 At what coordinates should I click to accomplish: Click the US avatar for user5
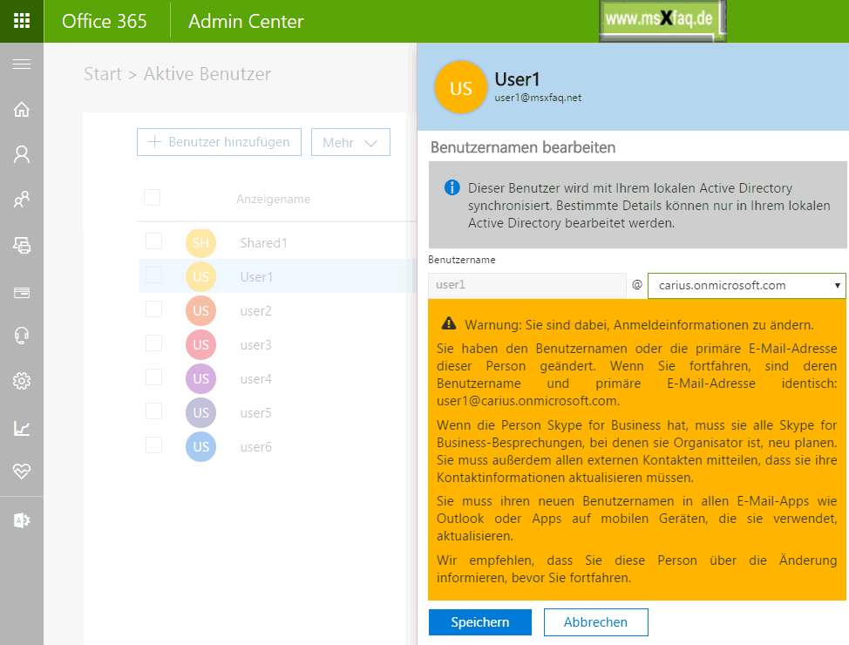click(200, 412)
